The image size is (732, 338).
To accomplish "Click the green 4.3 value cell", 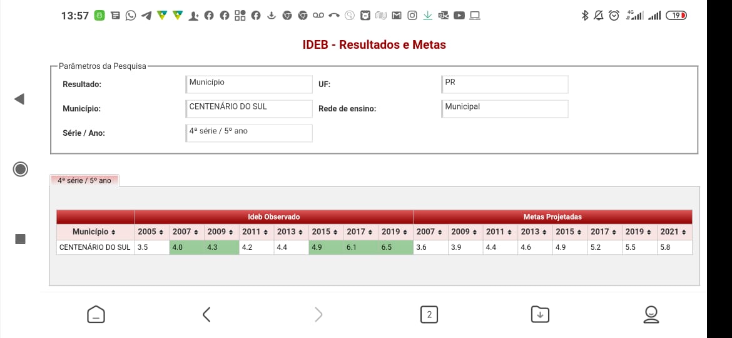I will coord(221,247).
